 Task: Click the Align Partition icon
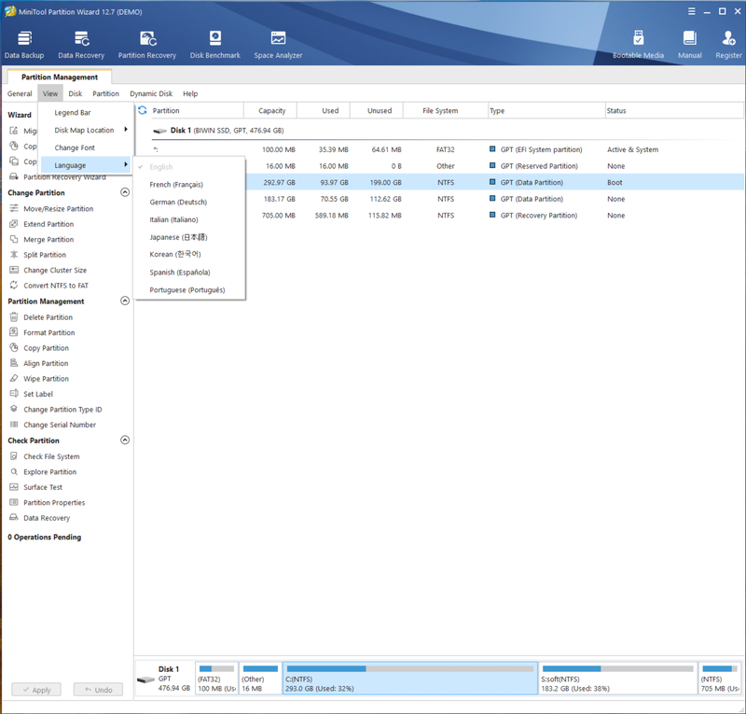pyautogui.click(x=14, y=363)
